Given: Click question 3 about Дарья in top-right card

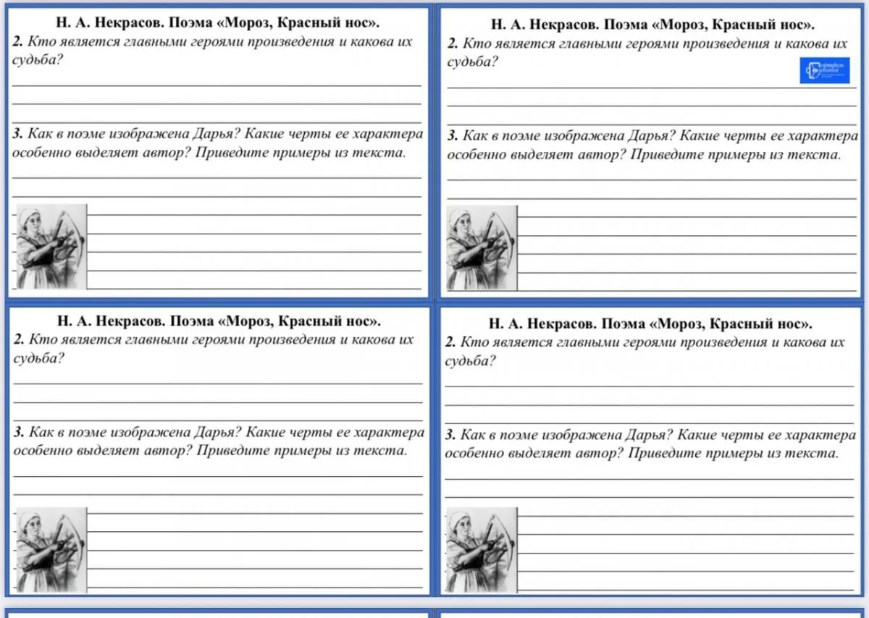Looking at the screenshot, I should click(x=652, y=145).
